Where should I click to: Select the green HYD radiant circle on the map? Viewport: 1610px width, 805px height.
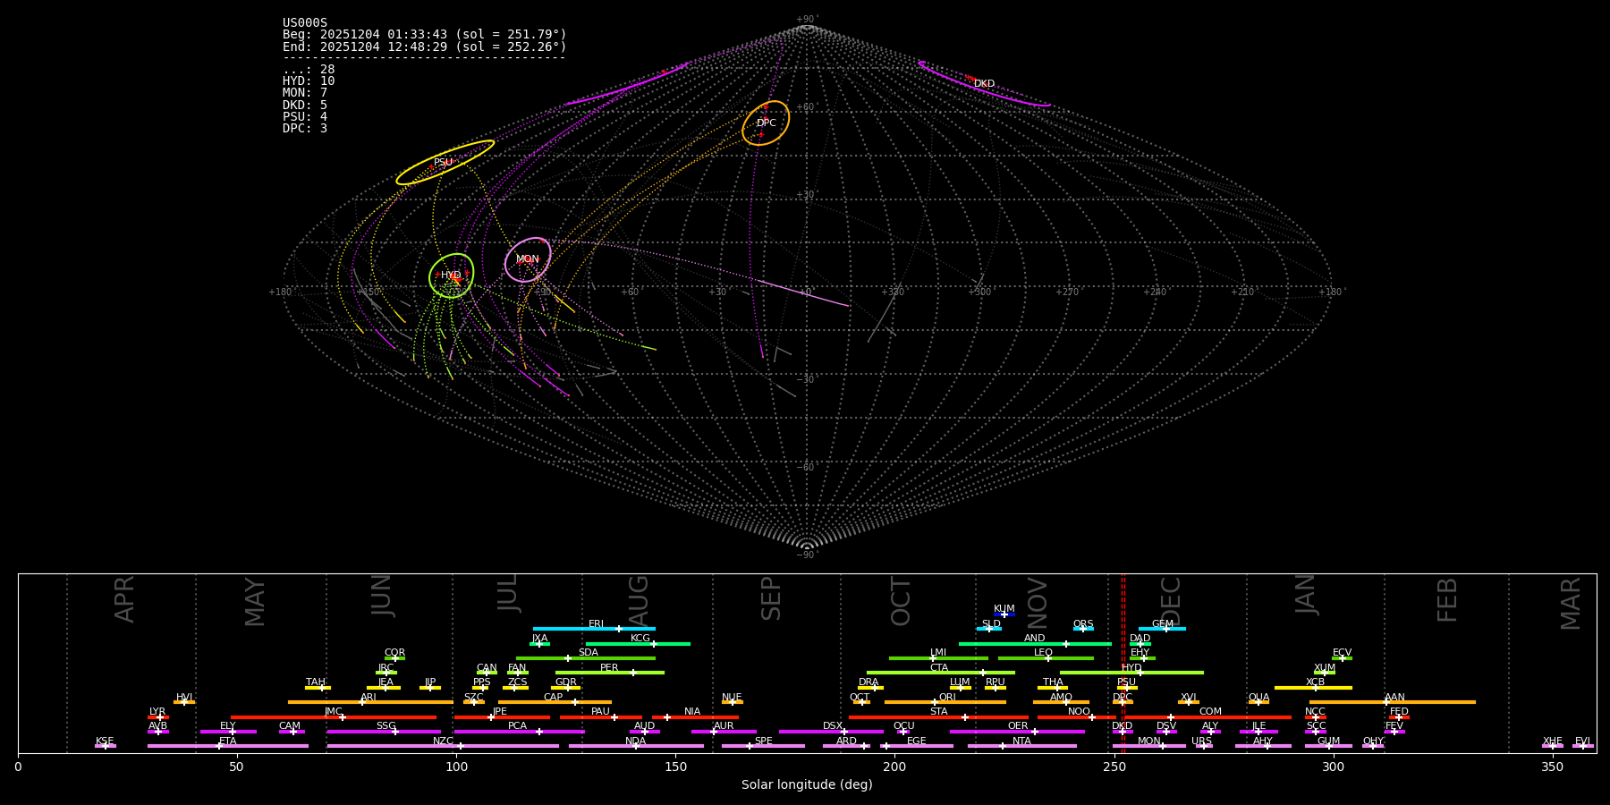coord(451,275)
